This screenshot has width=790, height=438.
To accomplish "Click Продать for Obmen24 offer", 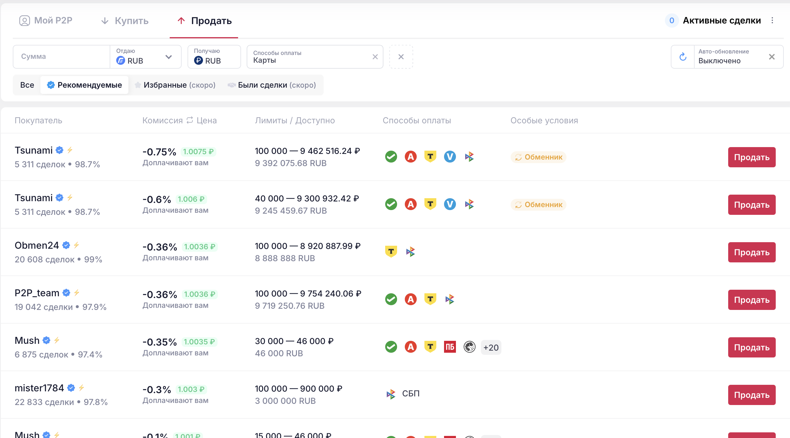I will click(751, 252).
